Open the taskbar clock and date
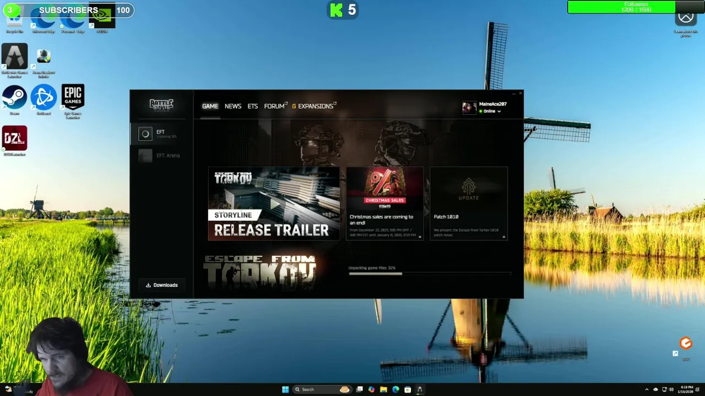This screenshot has width=705, height=396. 686,389
